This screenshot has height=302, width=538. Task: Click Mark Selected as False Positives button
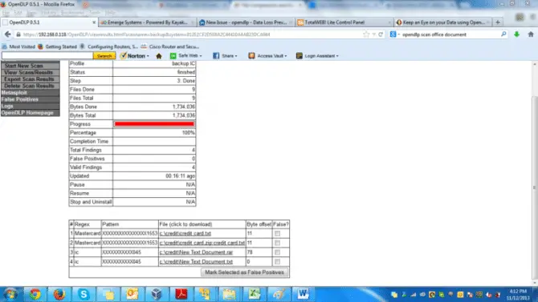[x=244, y=272]
